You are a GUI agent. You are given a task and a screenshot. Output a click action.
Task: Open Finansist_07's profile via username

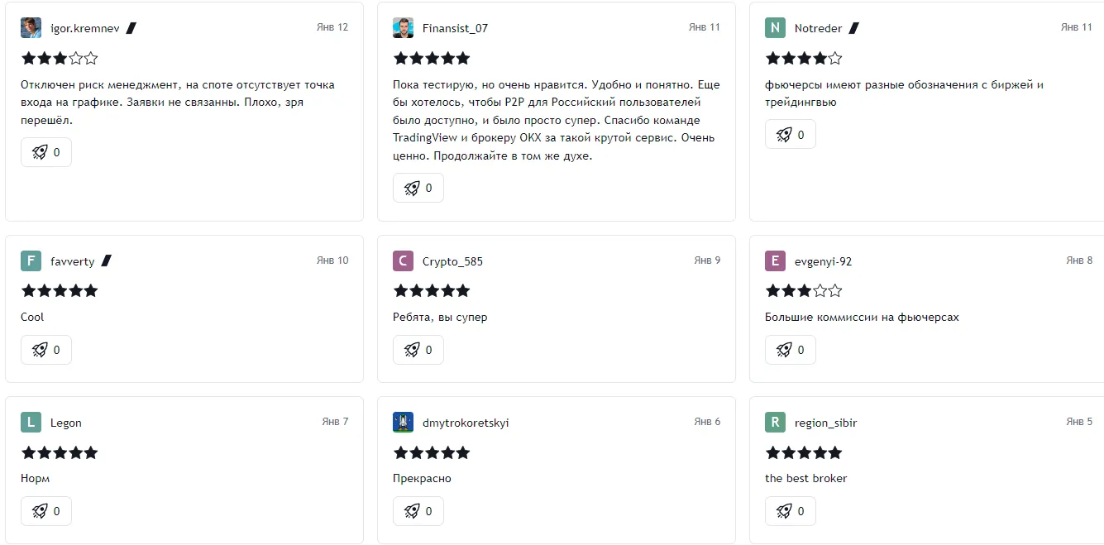(455, 28)
